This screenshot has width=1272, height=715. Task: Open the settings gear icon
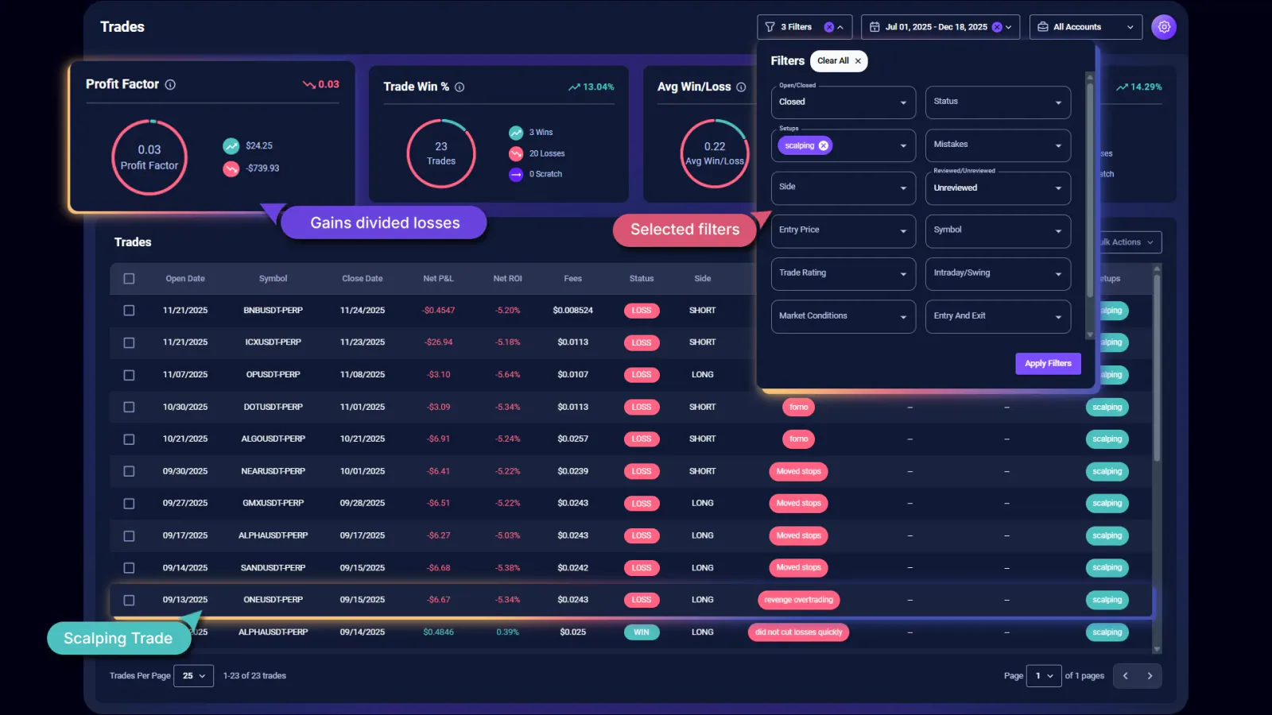click(1164, 27)
